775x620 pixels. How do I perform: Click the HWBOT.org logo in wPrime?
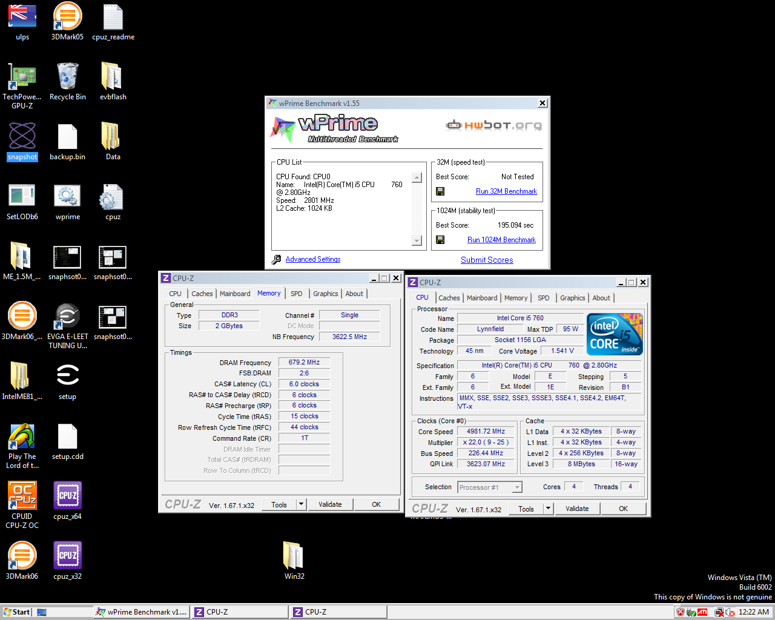point(493,125)
